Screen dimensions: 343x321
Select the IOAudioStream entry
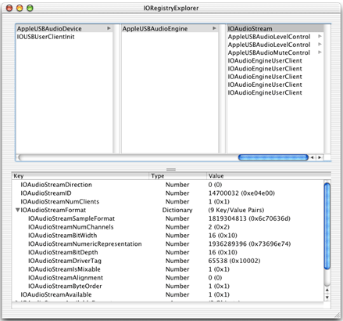coord(275,28)
